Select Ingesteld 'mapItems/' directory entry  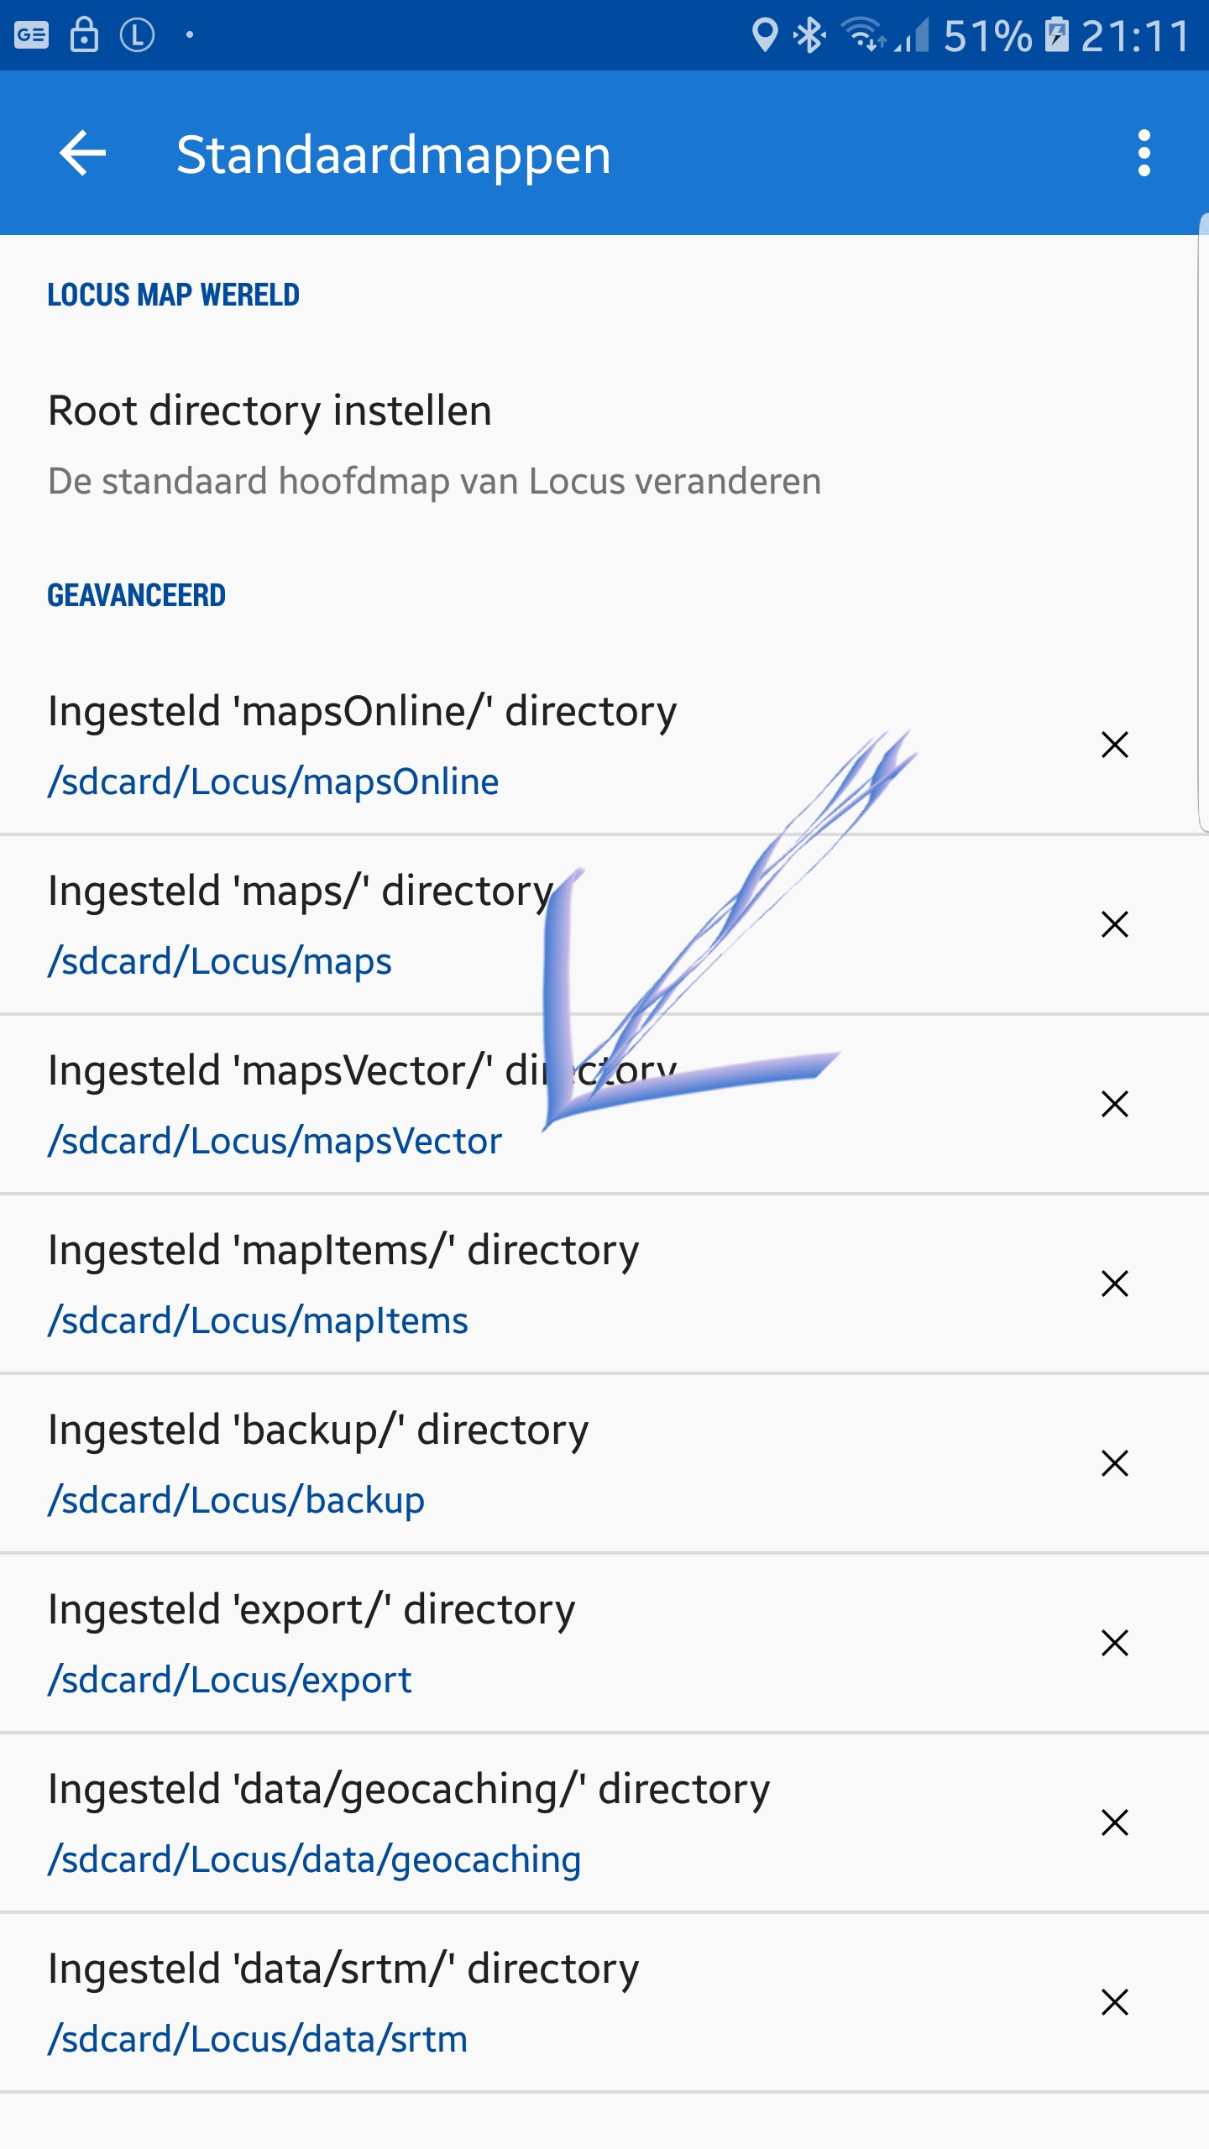pyautogui.click(x=343, y=1251)
